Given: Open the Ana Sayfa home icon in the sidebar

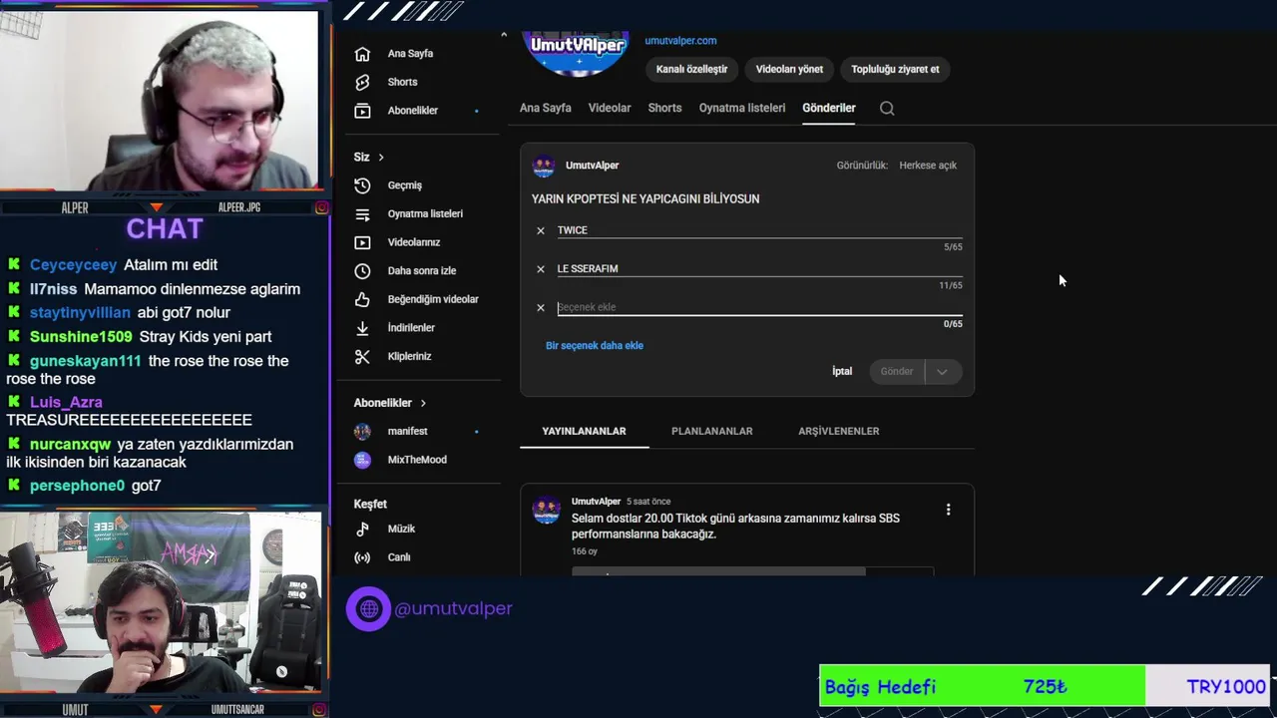Looking at the screenshot, I should pos(362,54).
